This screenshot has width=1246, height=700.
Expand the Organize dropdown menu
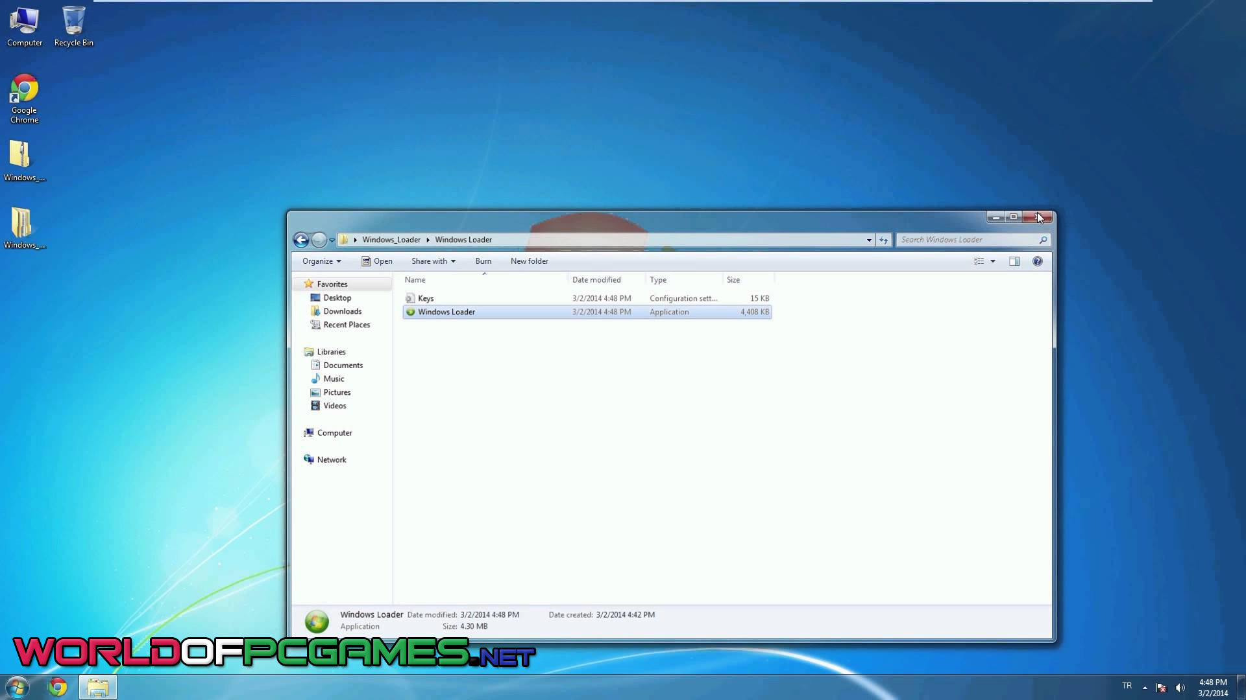[321, 261]
